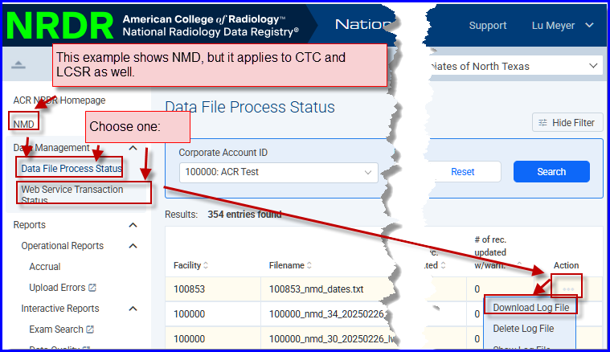Click the Reset button
The height and width of the screenshot is (352, 610).
tap(463, 171)
